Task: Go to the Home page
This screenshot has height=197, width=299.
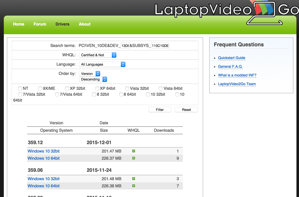Action: point(18,24)
